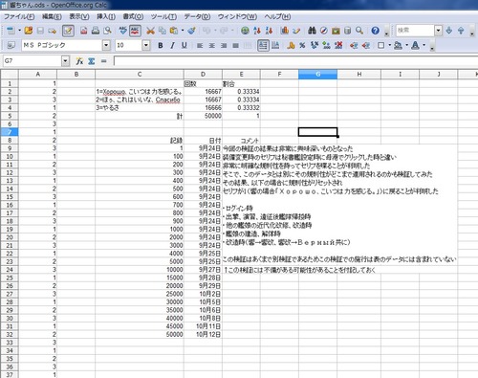Open the ファイル(F) menu
The image size is (478, 378).
click(x=19, y=16)
